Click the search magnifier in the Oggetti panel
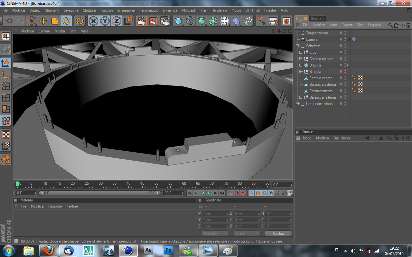 (x=390, y=25)
